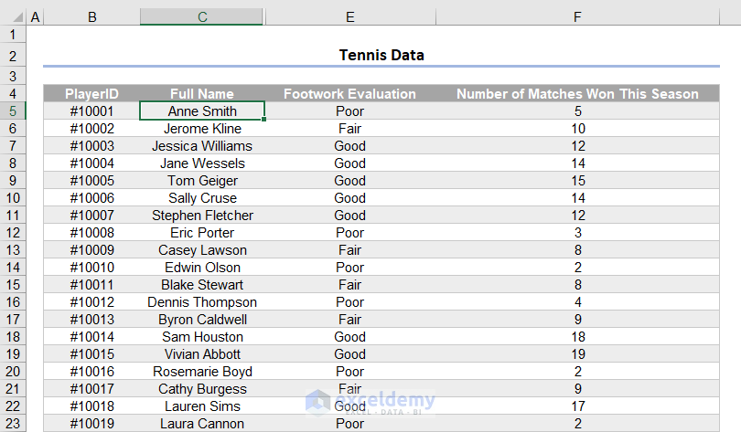The image size is (741, 432).
Task: Click column F header
Action: [576, 17]
